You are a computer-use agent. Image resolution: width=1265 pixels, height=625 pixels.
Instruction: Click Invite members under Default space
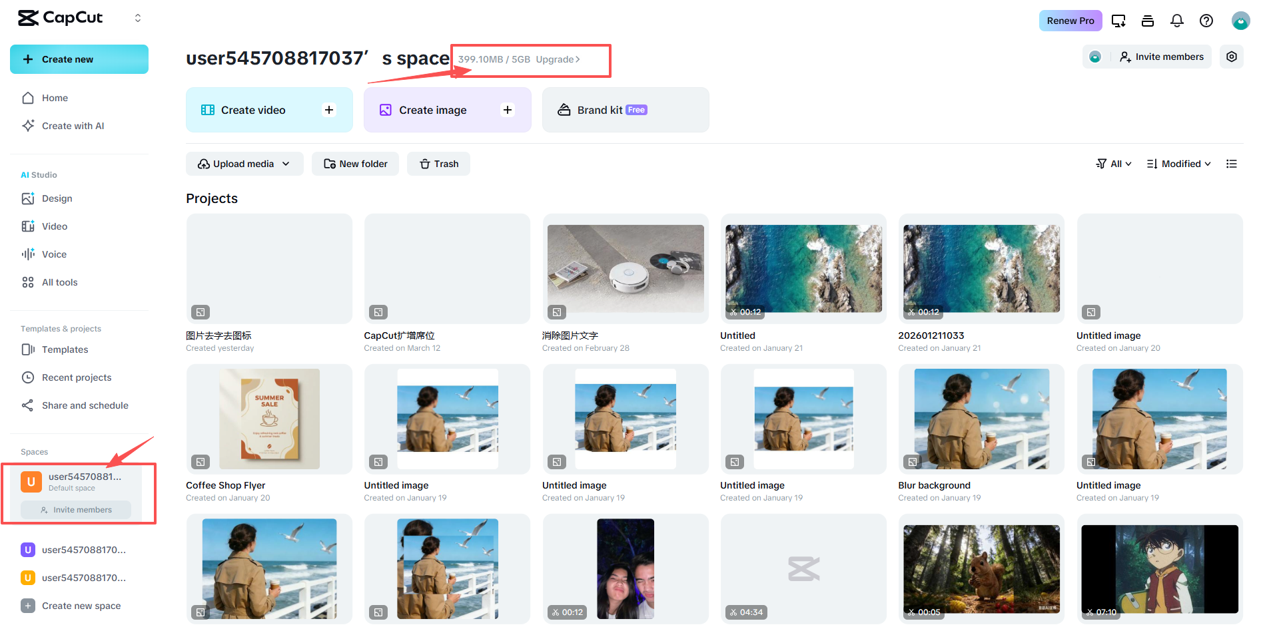76,510
